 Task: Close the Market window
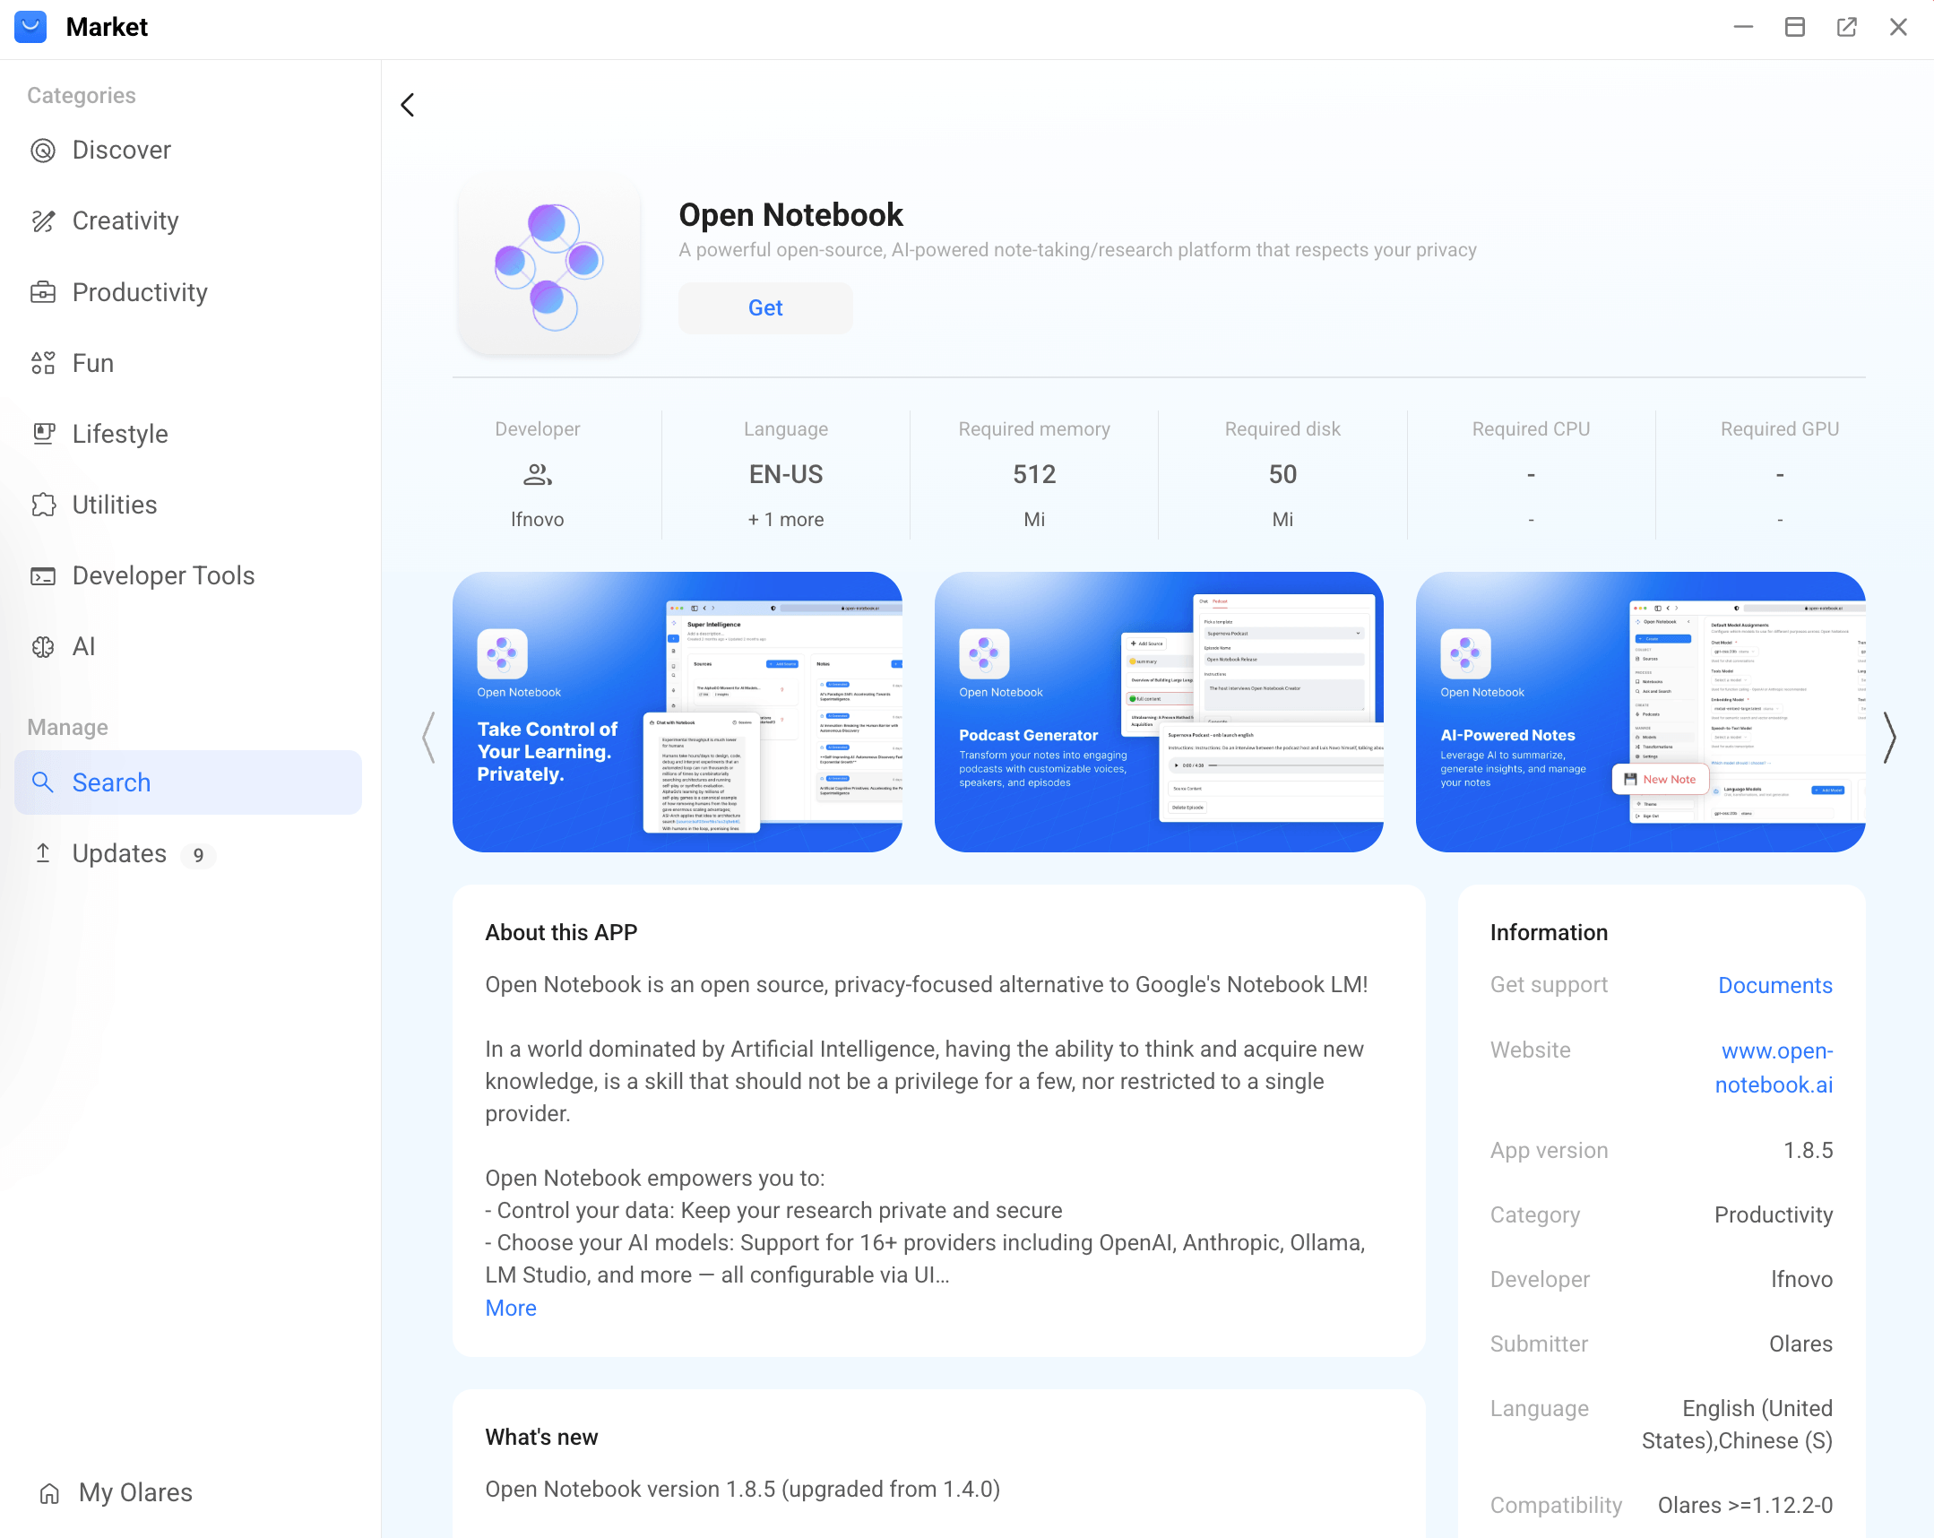(1898, 27)
